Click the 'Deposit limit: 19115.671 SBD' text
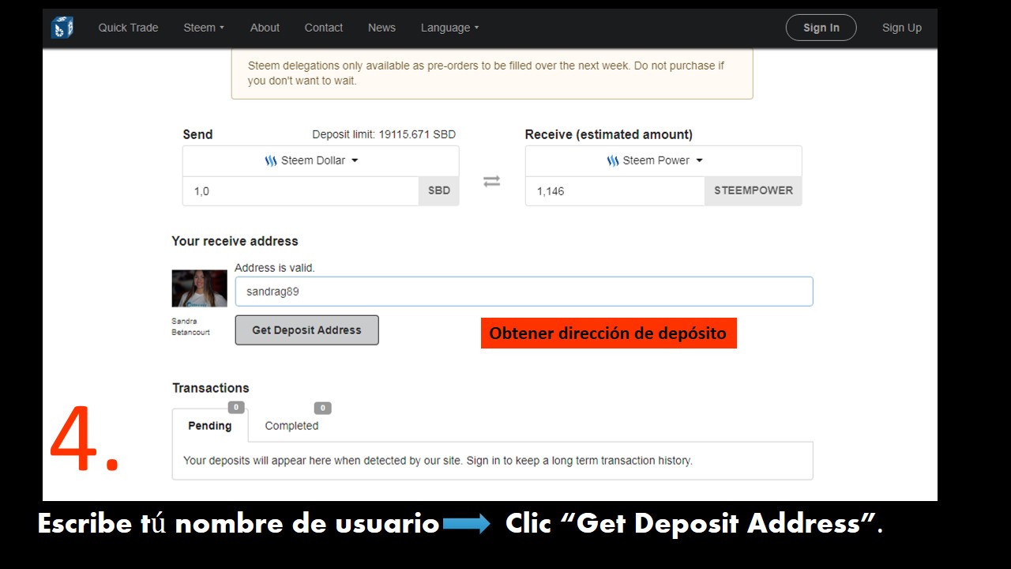This screenshot has height=569, width=1011. 384,134
